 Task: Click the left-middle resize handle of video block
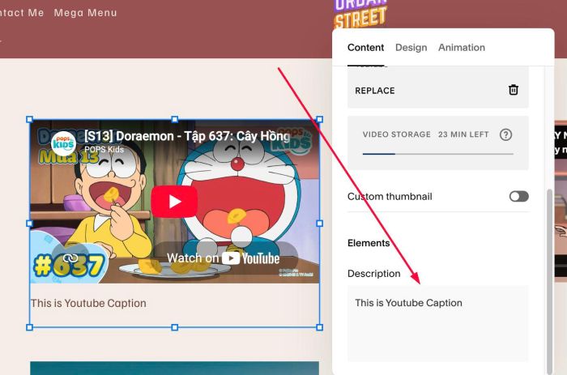click(30, 224)
